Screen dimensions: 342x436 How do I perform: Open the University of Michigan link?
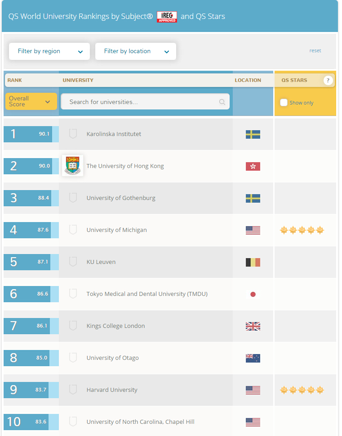[x=116, y=230]
